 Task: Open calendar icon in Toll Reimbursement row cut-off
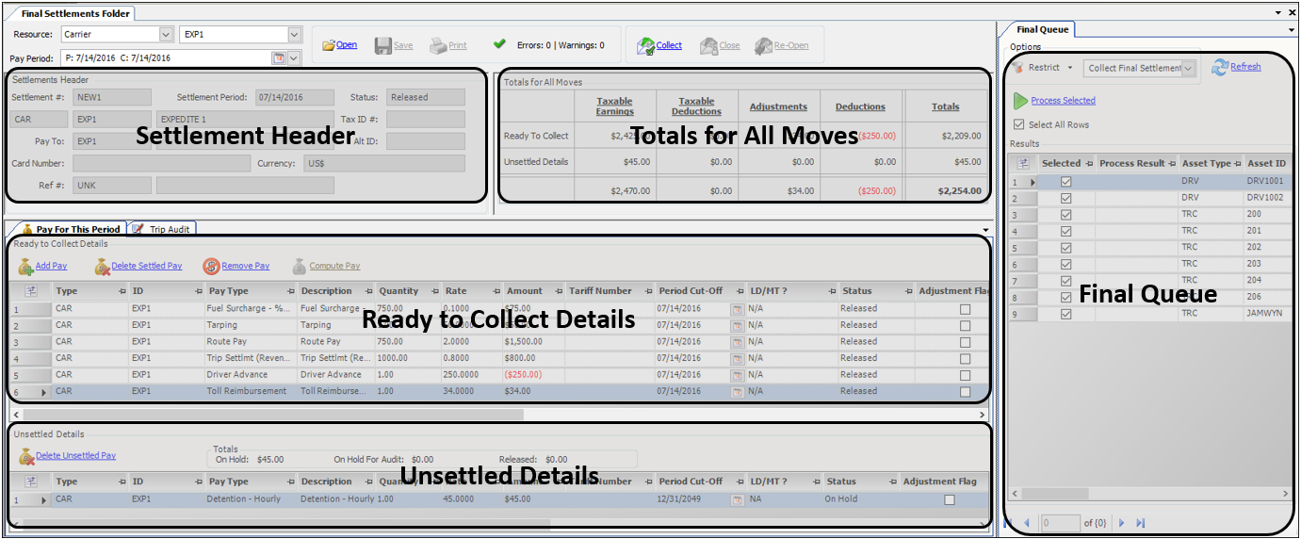pos(738,391)
